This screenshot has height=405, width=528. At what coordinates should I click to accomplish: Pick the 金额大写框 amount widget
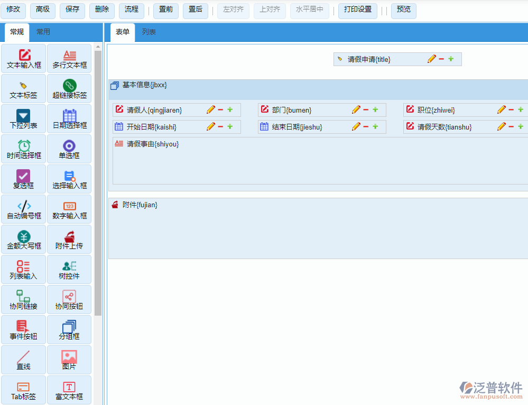pyautogui.click(x=24, y=240)
